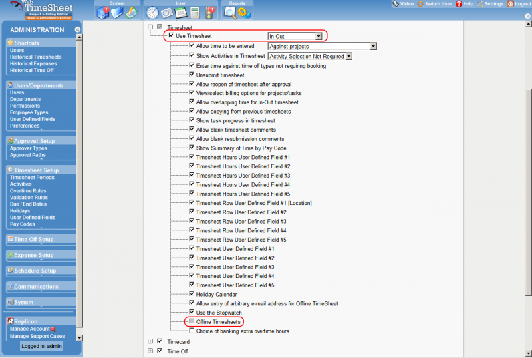The width and height of the screenshot is (532, 358).
Task: Expand the Schedule Setup sidebar section
Action: pyautogui.click(x=41, y=271)
